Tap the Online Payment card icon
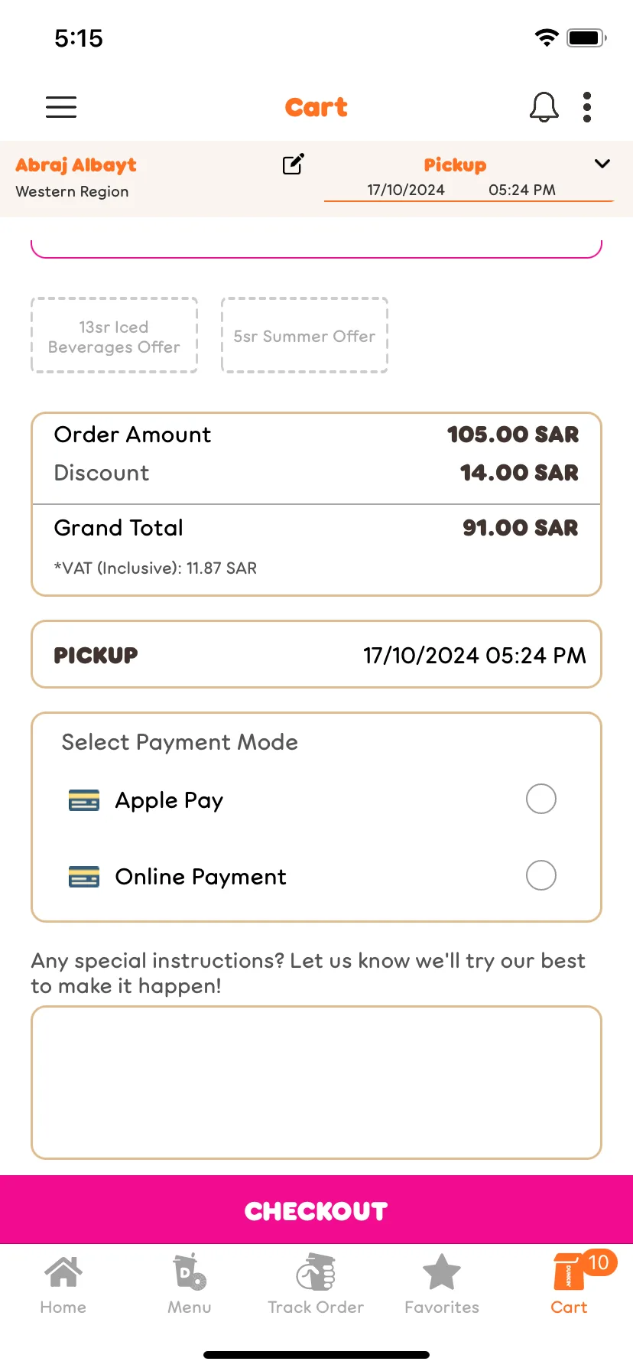This screenshot has height=1371, width=633. click(84, 877)
